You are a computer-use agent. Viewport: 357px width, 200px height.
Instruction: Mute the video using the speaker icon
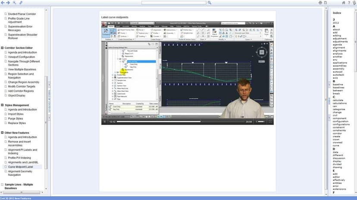(257, 122)
